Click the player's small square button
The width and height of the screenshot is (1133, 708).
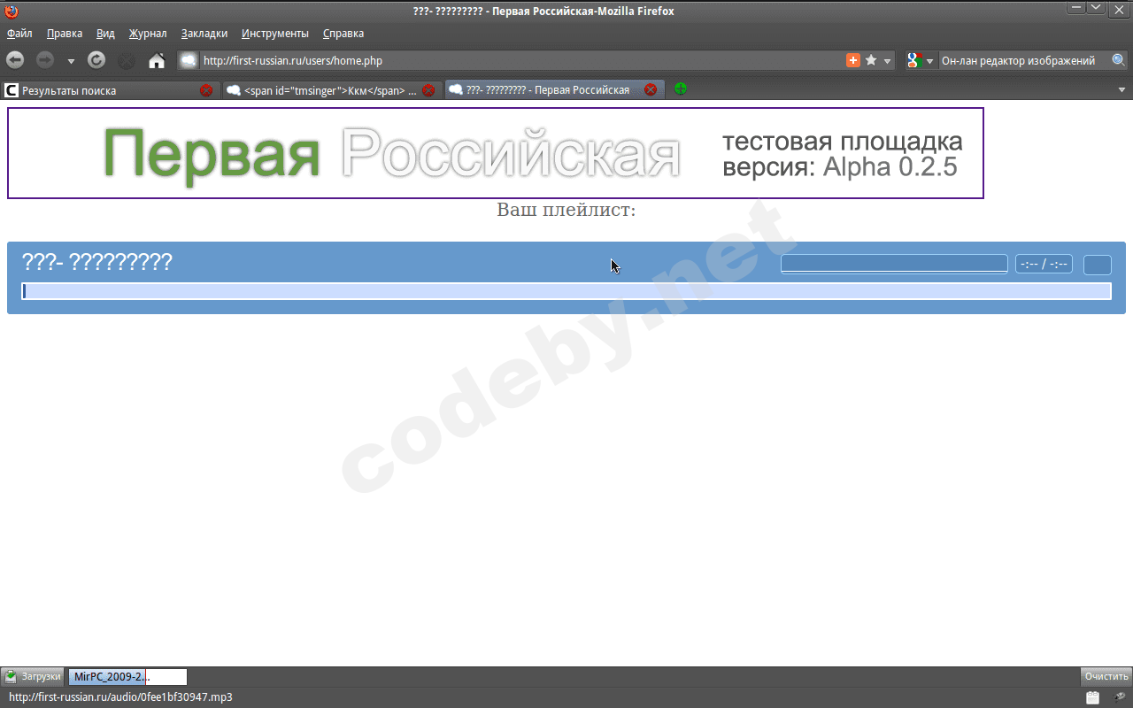pyautogui.click(x=1098, y=265)
